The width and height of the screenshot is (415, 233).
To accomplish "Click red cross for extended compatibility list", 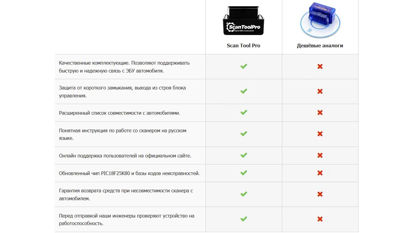I will click(x=320, y=113).
